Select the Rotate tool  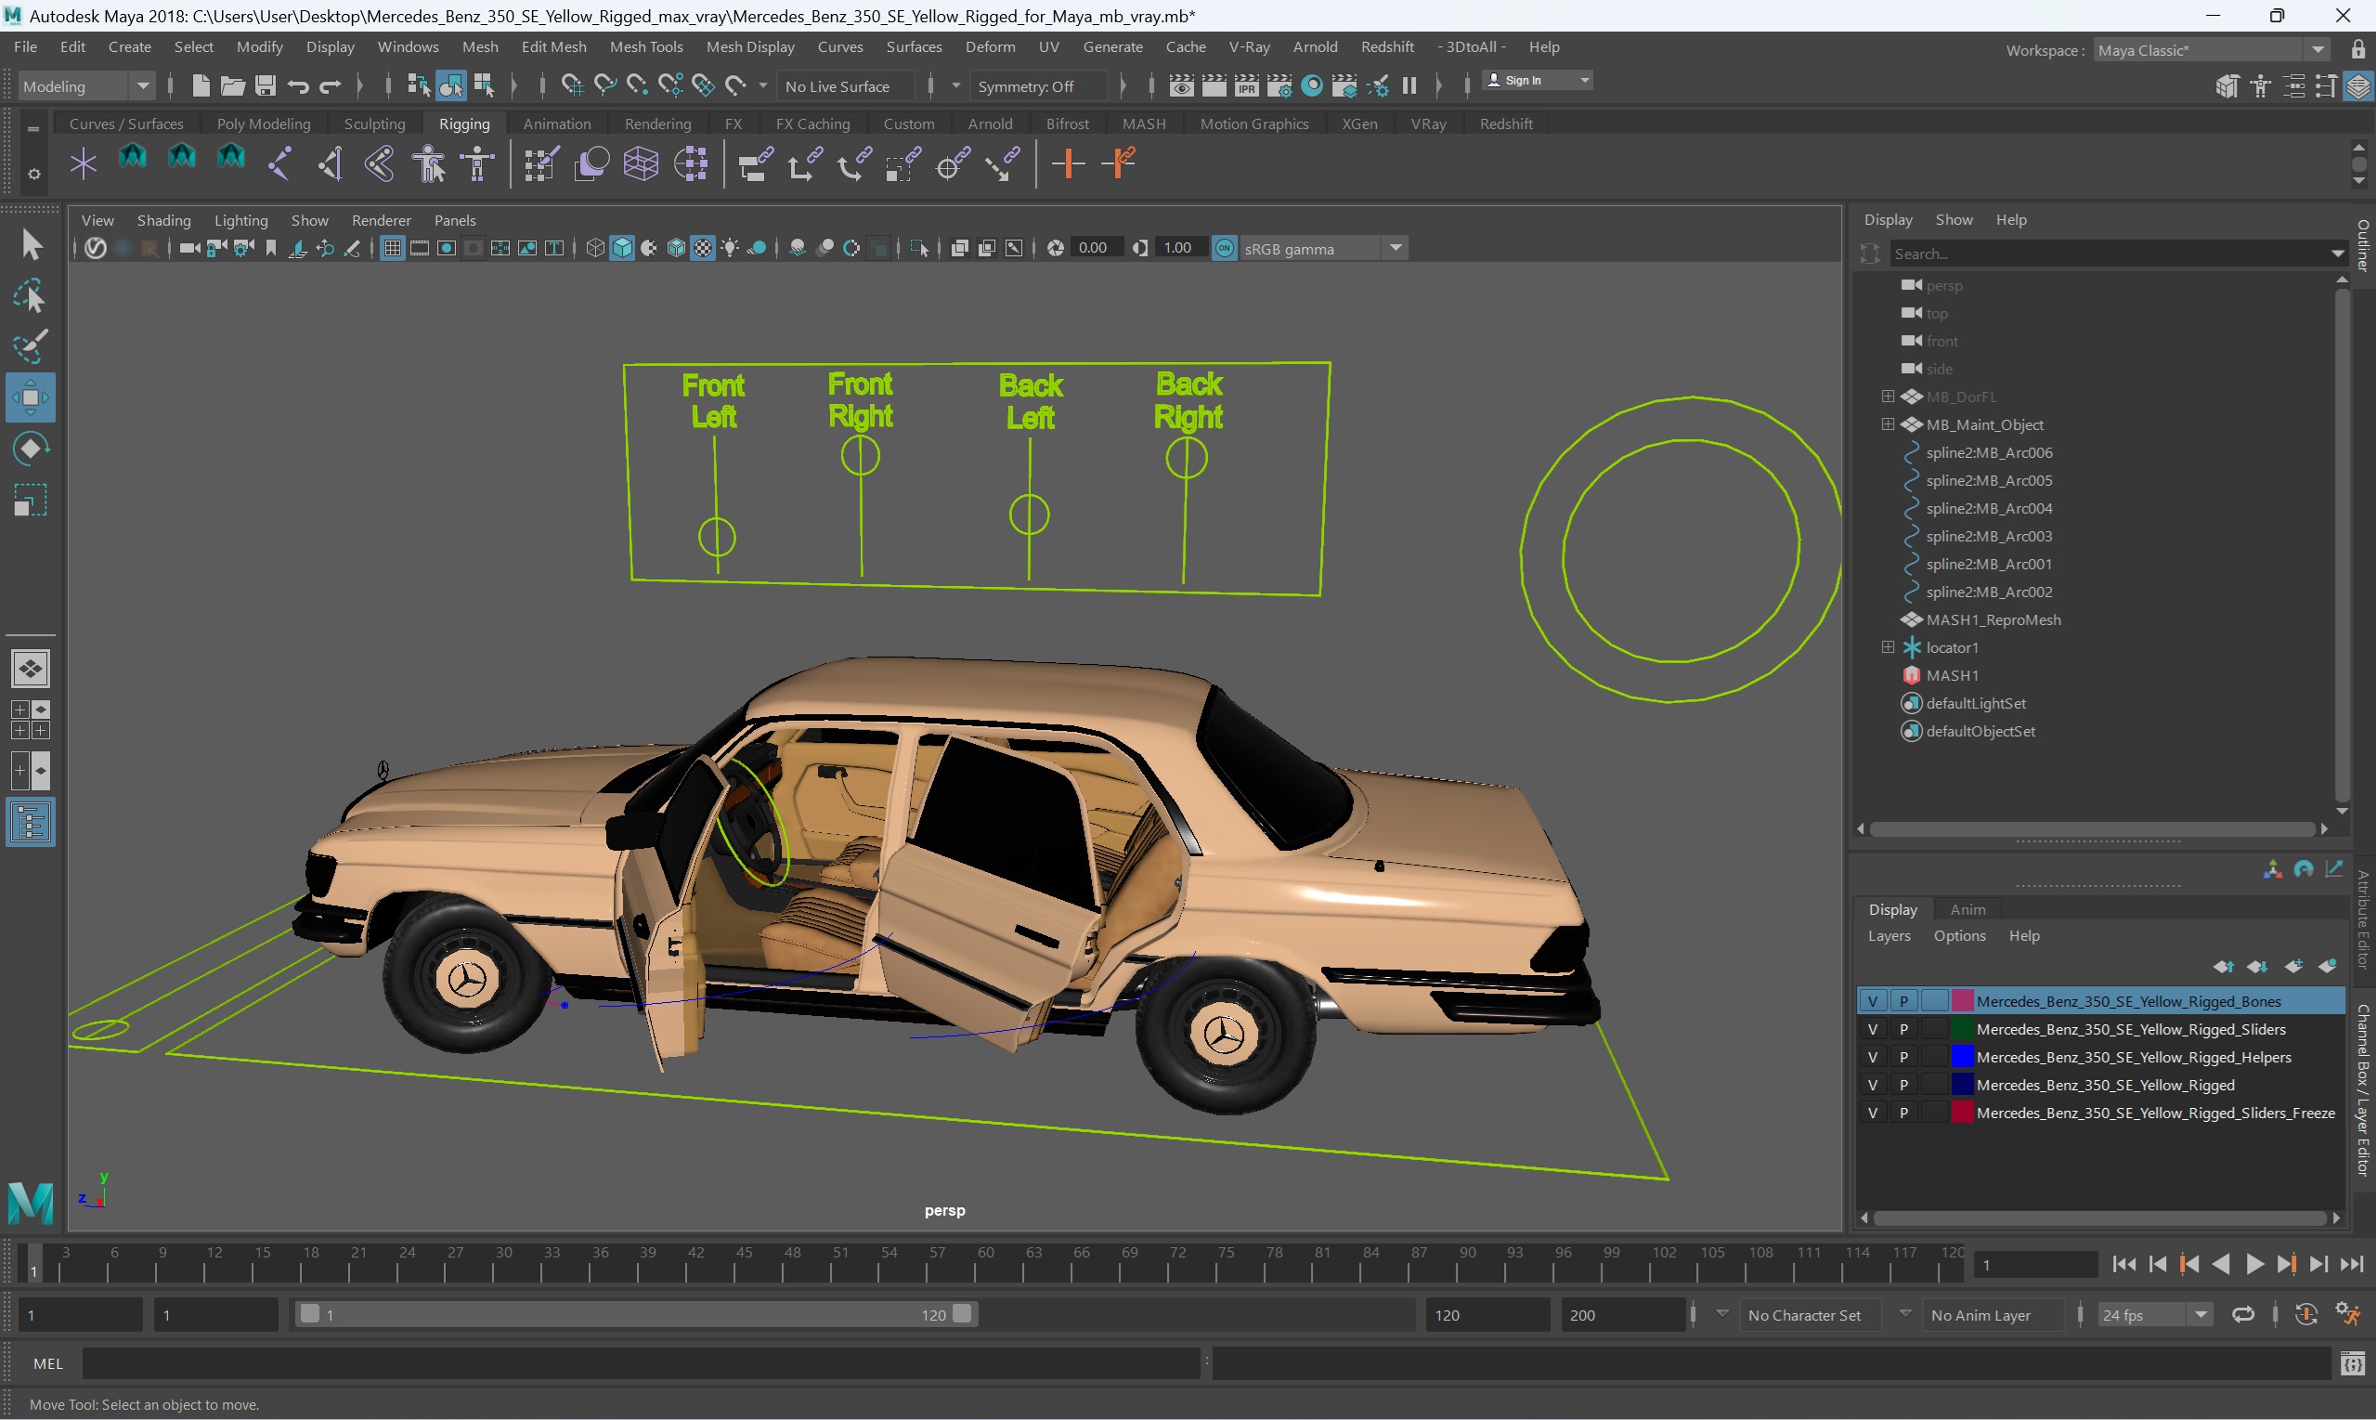tap(31, 448)
